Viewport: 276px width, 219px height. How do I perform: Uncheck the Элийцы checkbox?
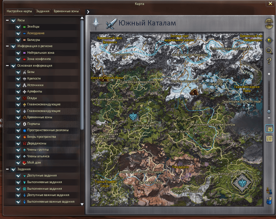[x=18, y=27]
